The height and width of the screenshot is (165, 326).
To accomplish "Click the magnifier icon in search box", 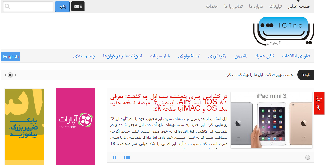I will click(7, 6).
